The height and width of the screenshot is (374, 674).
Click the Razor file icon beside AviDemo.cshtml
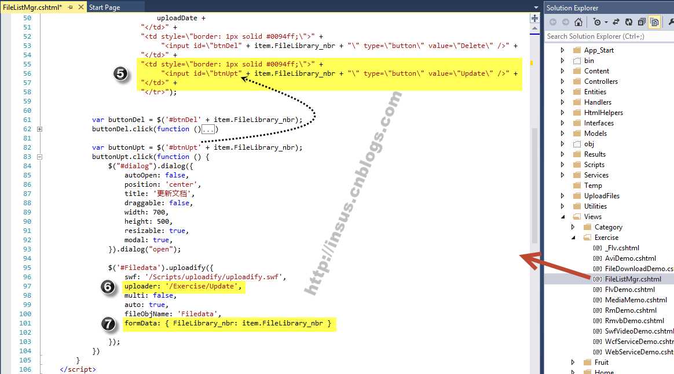598,258
